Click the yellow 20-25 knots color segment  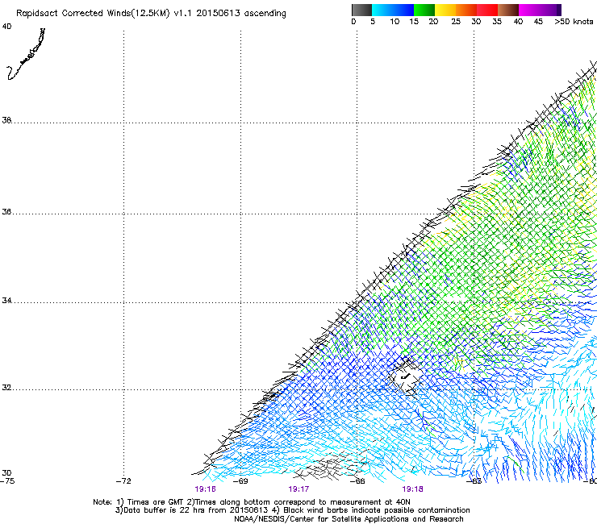445,10
